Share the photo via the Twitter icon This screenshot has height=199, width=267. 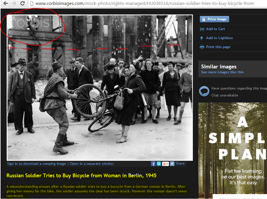pos(159,164)
